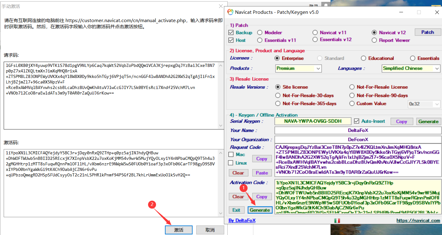This screenshot has height=235, width=442.
Task: Click inside the keygen Request Code textbox
Action: point(358,160)
